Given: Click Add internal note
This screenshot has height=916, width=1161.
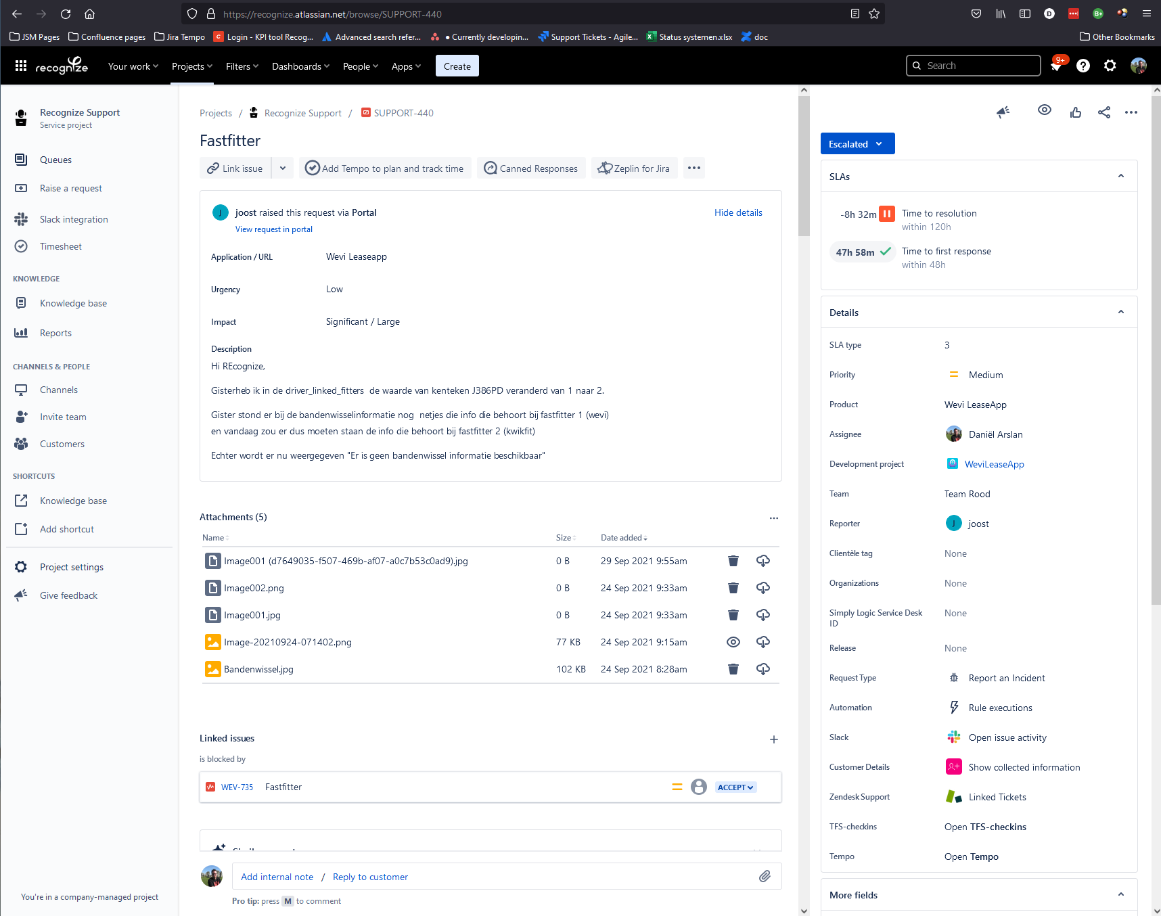Looking at the screenshot, I should pos(277,877).
